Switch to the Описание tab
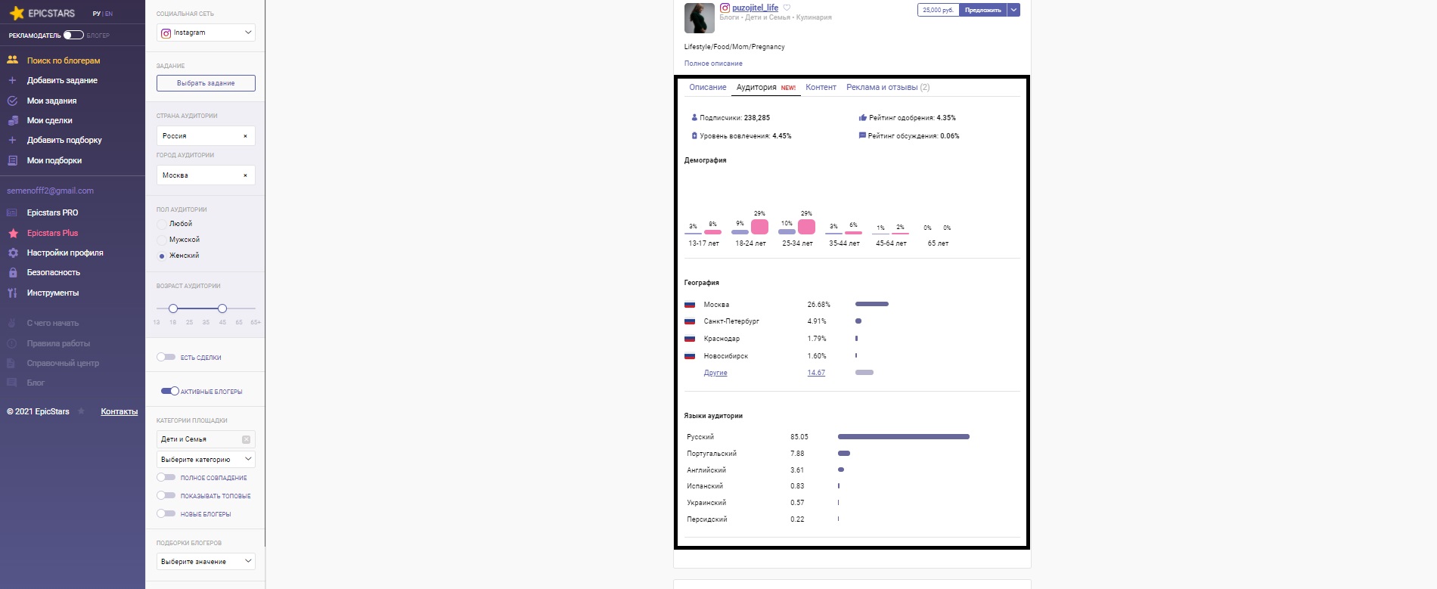The width and height of the screenshot is (1437, 589). pyautogui.click(x=707, y=87)
